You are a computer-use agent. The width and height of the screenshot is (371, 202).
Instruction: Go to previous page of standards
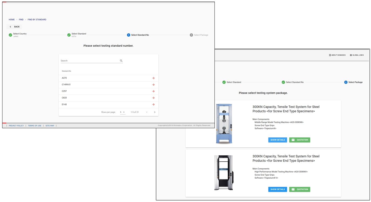pos(147,112)
